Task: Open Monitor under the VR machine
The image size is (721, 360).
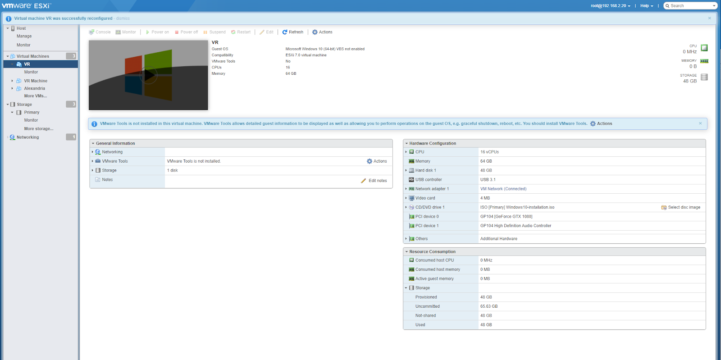Action: 31,72
